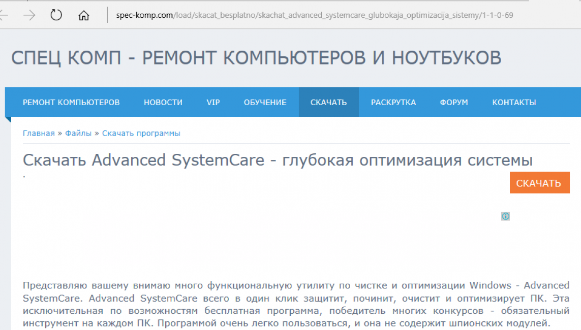Open the ФОРУМ menu item
The width and height of the screenshot is (581, 330).
[454, 102]
